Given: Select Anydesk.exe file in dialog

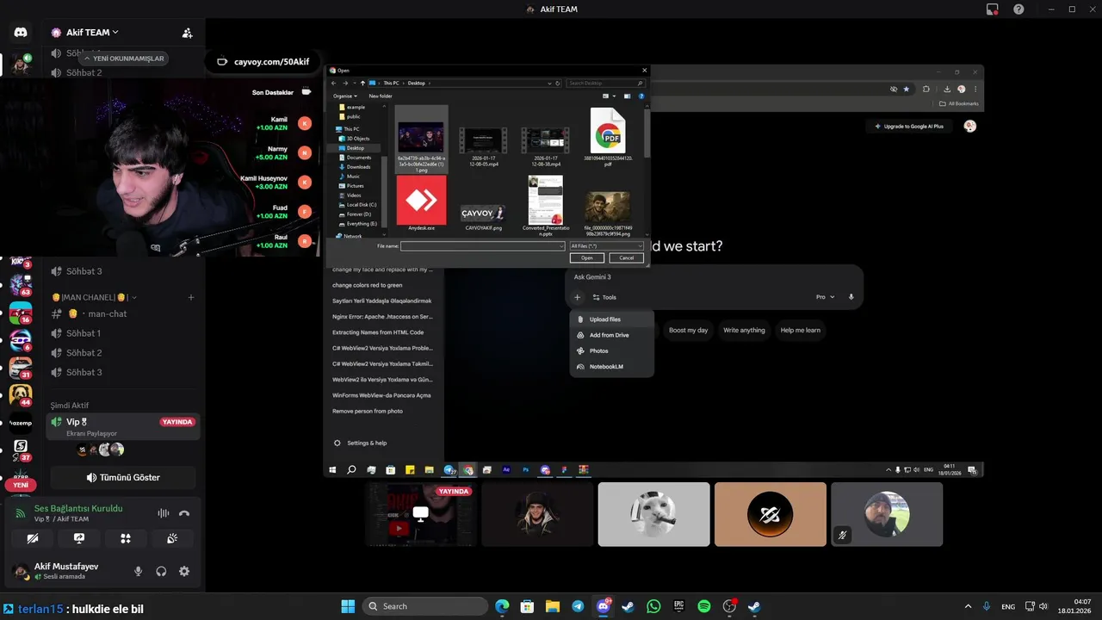Looking at the screenshot, I should coord(421,203).
